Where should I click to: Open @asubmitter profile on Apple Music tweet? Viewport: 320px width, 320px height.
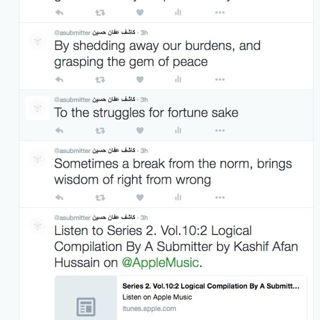coord(72,218)
